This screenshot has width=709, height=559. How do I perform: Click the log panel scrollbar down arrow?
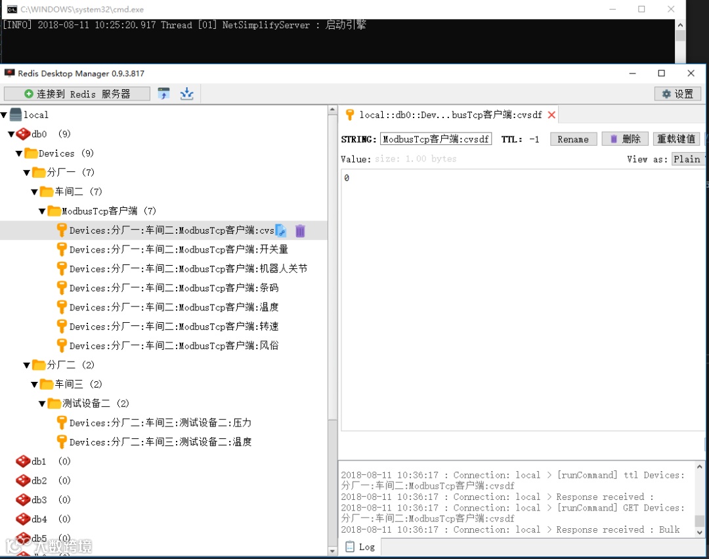point(700,532)
